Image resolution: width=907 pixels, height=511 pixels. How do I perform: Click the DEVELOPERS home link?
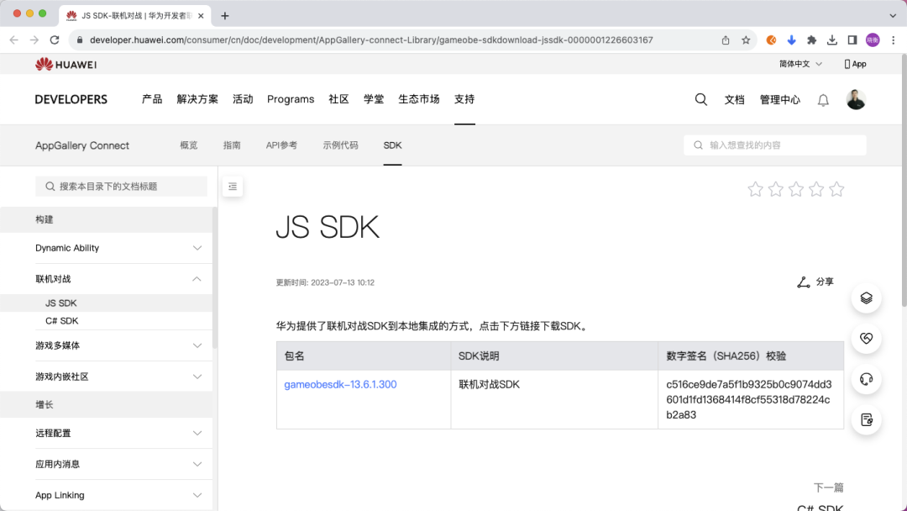click(71, 99)
